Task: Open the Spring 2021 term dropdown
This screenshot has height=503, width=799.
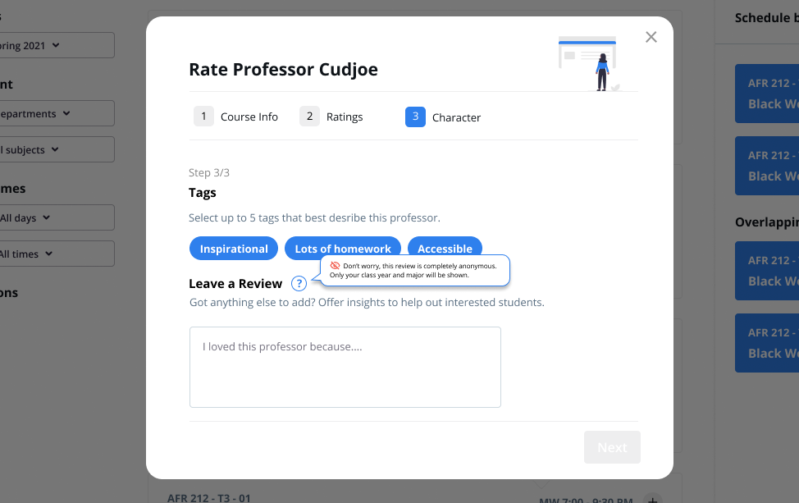Action: pyautogui.click(x=57, y=45)
